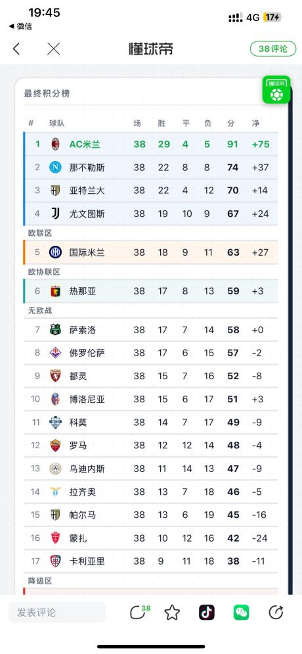
Task: Tap the 分 points column header
Action: (231, 123)
